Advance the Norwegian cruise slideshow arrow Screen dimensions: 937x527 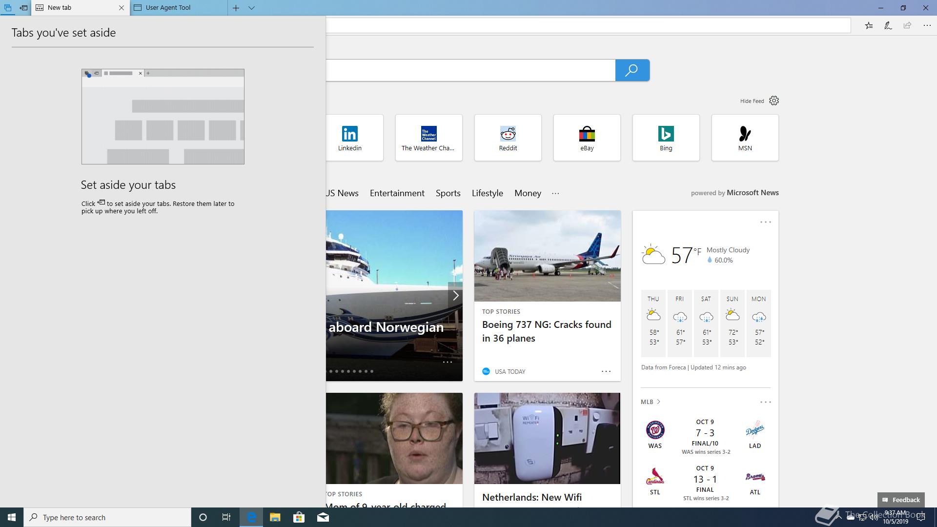pyautogui.click(x=455, y=295)
